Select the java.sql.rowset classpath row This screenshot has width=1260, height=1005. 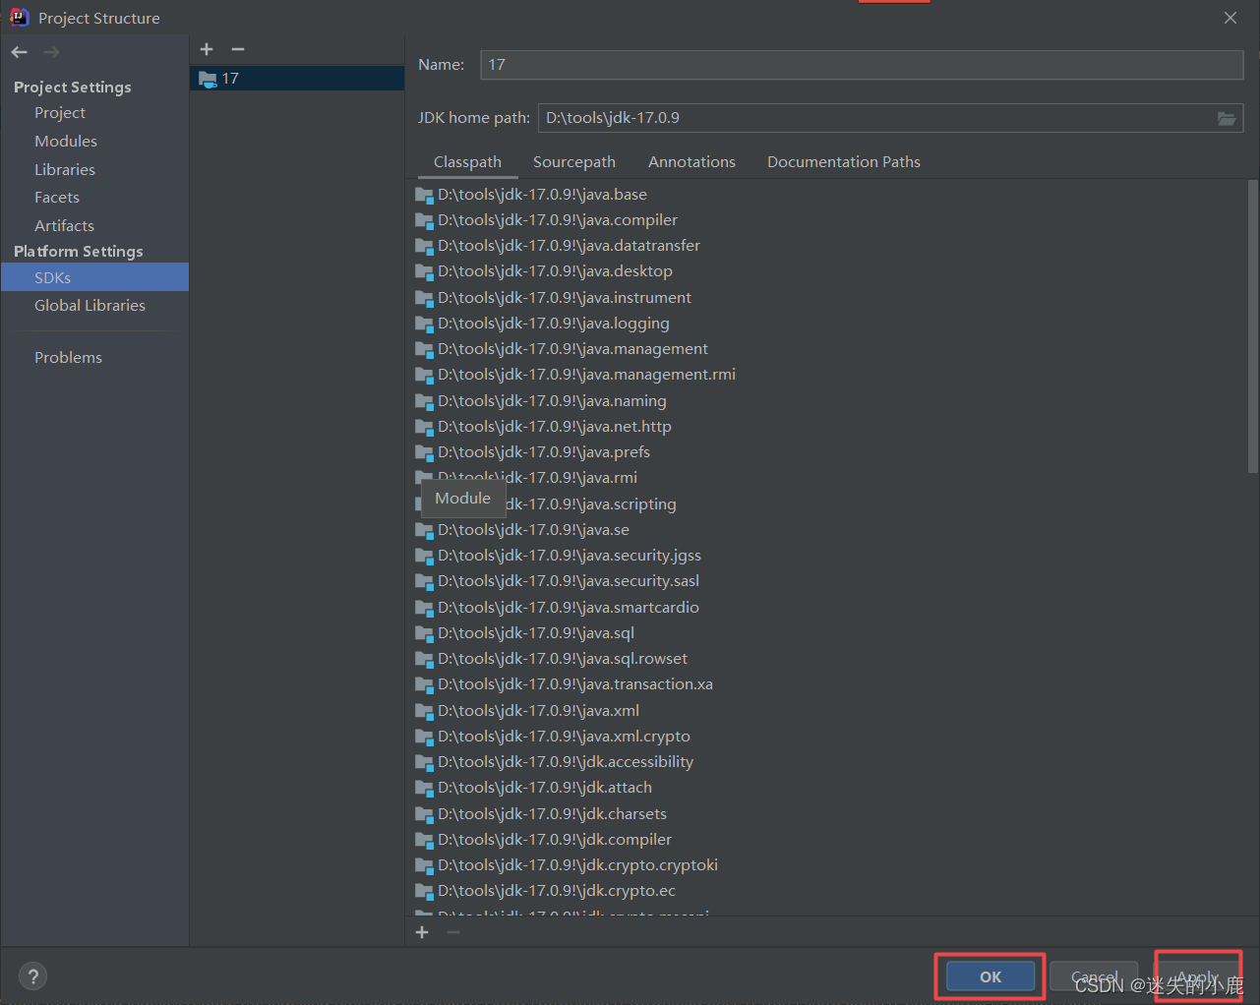coord(826,659)
